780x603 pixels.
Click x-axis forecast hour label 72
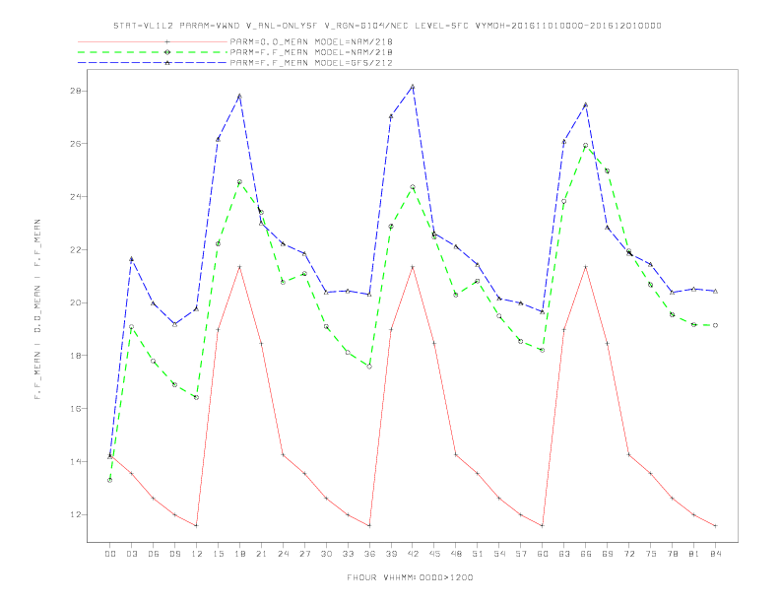click(629, 554)
